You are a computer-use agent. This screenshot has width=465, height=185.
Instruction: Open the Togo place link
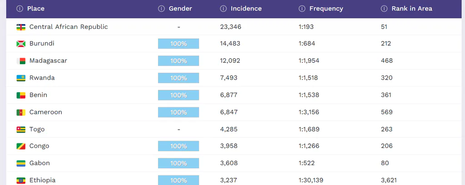tap(37, 129)
